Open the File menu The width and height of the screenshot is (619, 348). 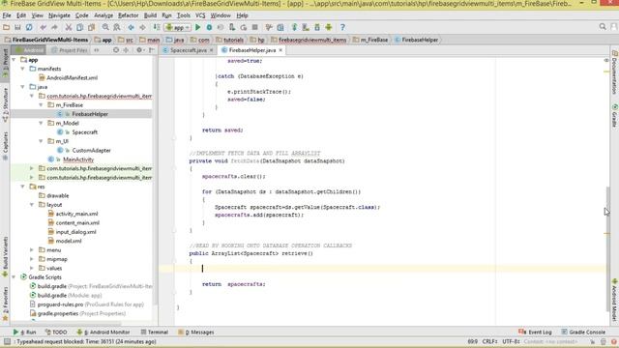pyautogui.click(x=7, y=15)
